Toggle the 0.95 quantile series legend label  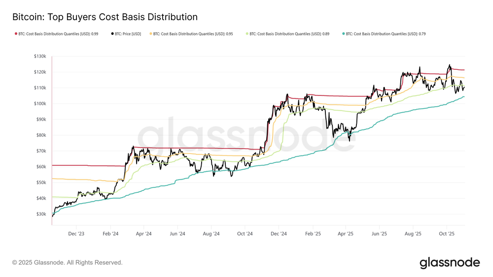[197, 34]
